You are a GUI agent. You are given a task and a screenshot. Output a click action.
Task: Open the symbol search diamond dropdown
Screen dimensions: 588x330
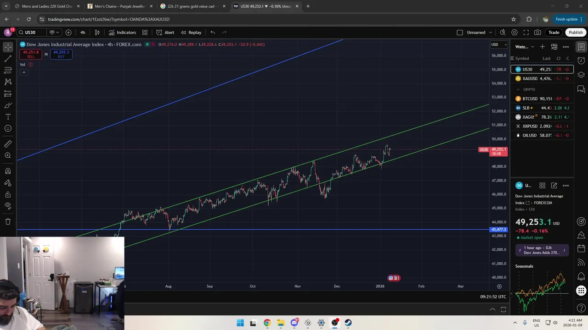[x=54, y=33]
